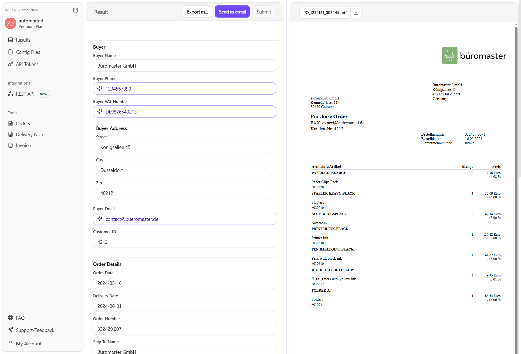Click the Send as email button

(x=232, y=11)
